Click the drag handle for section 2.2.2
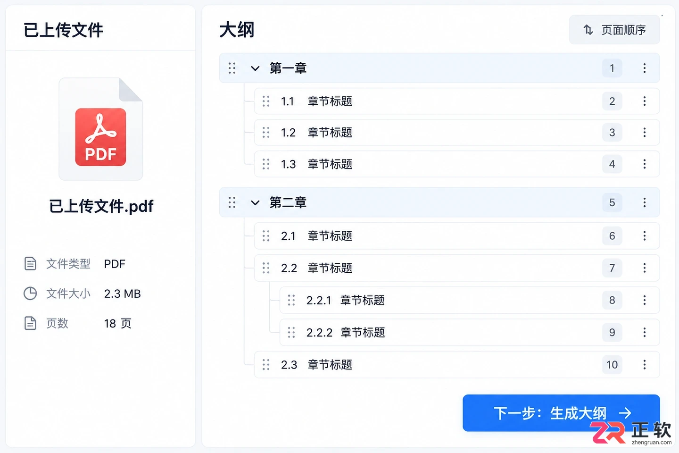 291,333
